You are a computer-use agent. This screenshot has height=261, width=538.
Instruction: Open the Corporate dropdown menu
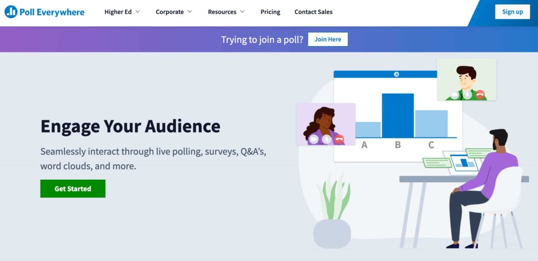(174, 12)
